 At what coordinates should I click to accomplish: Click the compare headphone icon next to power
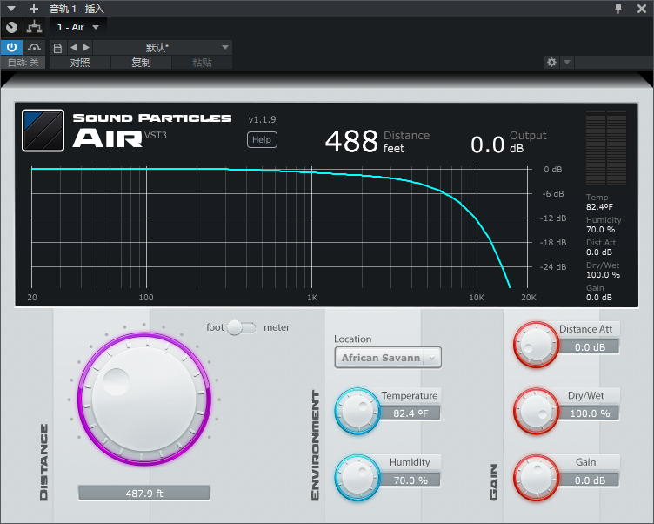pos(34,47)
